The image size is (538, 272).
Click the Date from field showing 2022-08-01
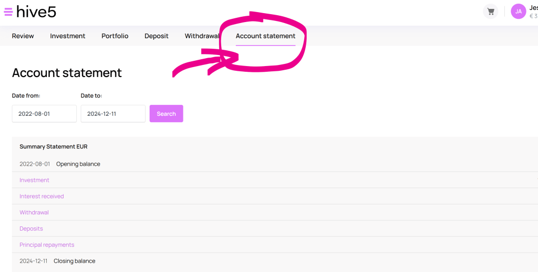point(44,114)
